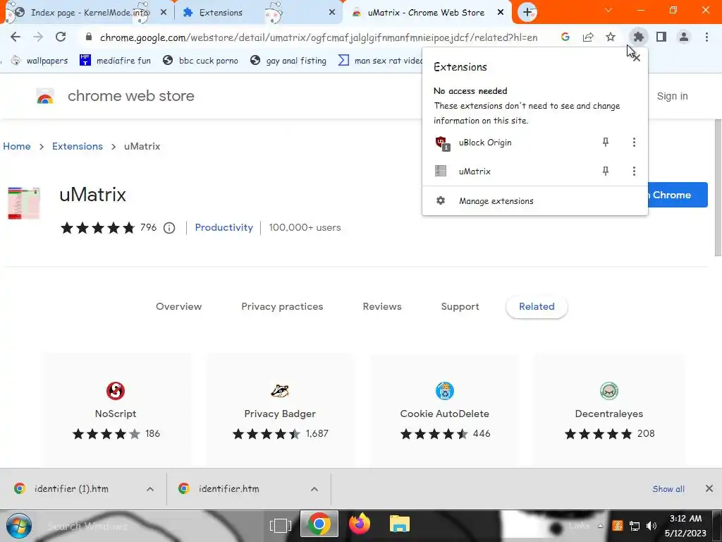Image resolution: width=722 pixels, height=542 pixels.
Task: Open Firefox from the taskbar
Action: (x=359, y=524)
